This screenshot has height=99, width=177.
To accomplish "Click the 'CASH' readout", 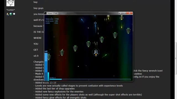I will point(52,23).
